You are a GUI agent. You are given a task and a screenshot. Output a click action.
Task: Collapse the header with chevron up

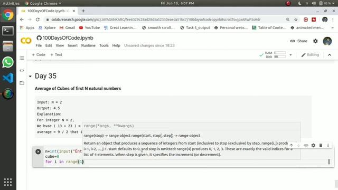coord(330,55)
